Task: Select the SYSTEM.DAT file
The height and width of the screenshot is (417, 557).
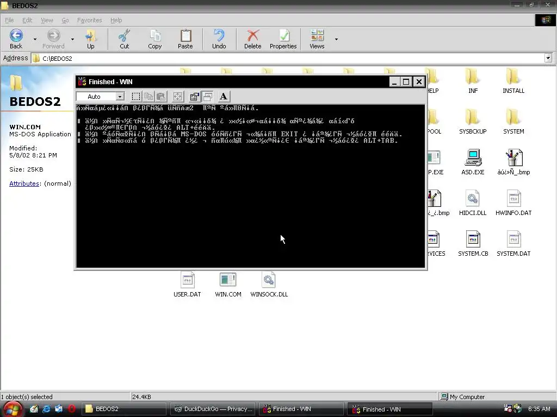Action: click(513, 244)
